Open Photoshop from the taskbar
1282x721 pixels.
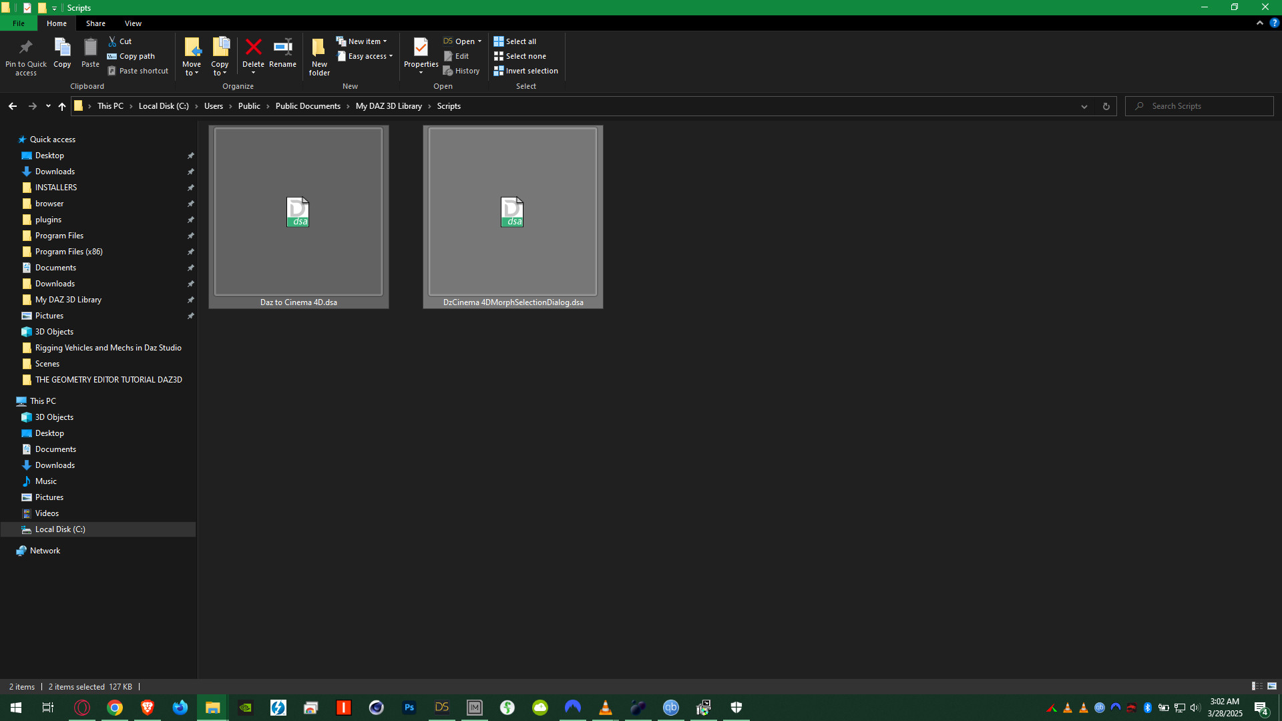tap(409, 708)
